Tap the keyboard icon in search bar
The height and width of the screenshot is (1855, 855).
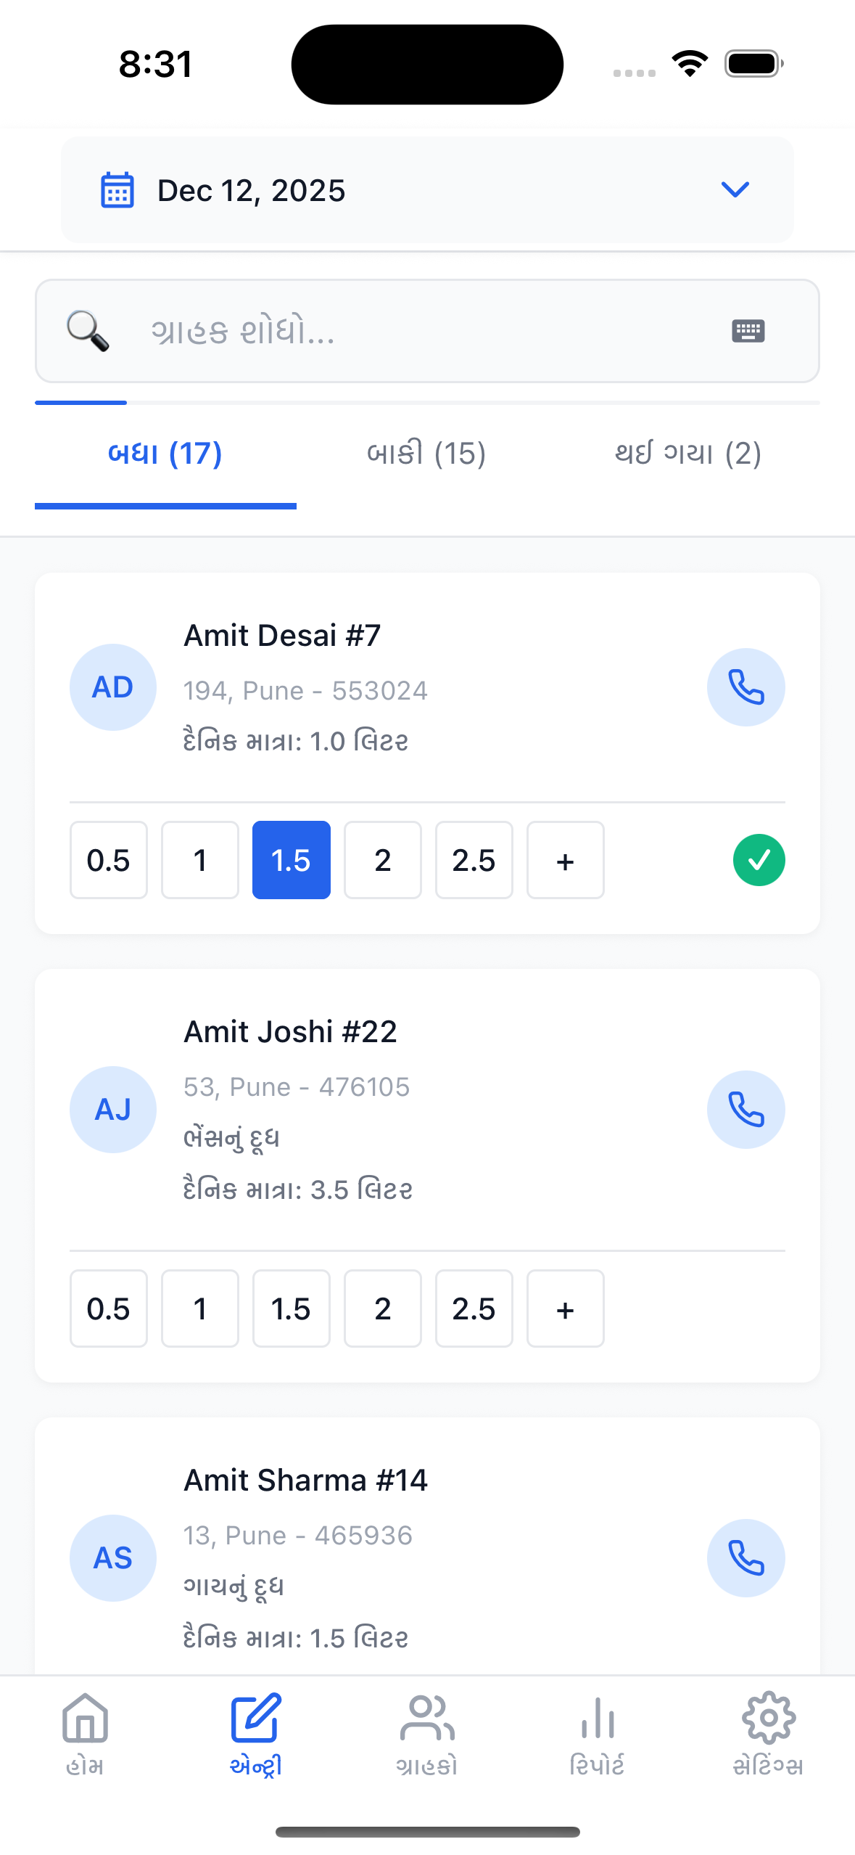[748, 331]
